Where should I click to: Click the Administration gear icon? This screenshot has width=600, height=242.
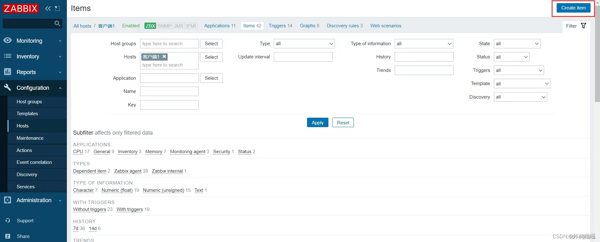pyautogui.click(x=8, y=200)
